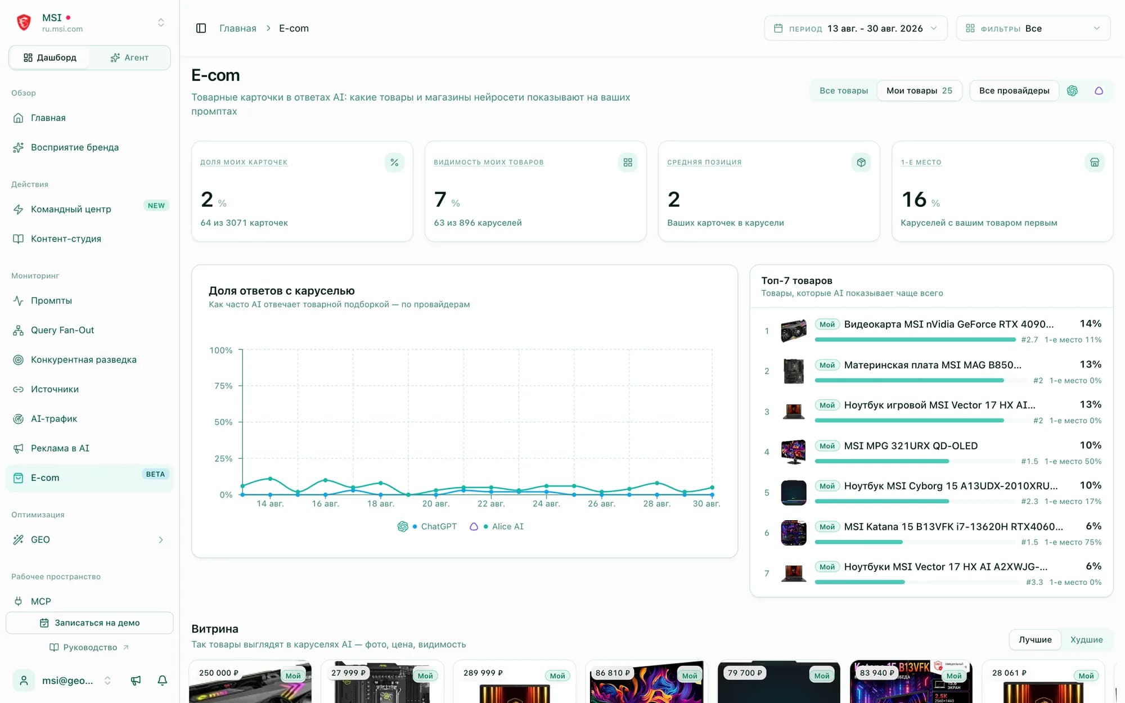Click box icon on Средняя позиция card

pyautogui.click(x=861, y=163)
